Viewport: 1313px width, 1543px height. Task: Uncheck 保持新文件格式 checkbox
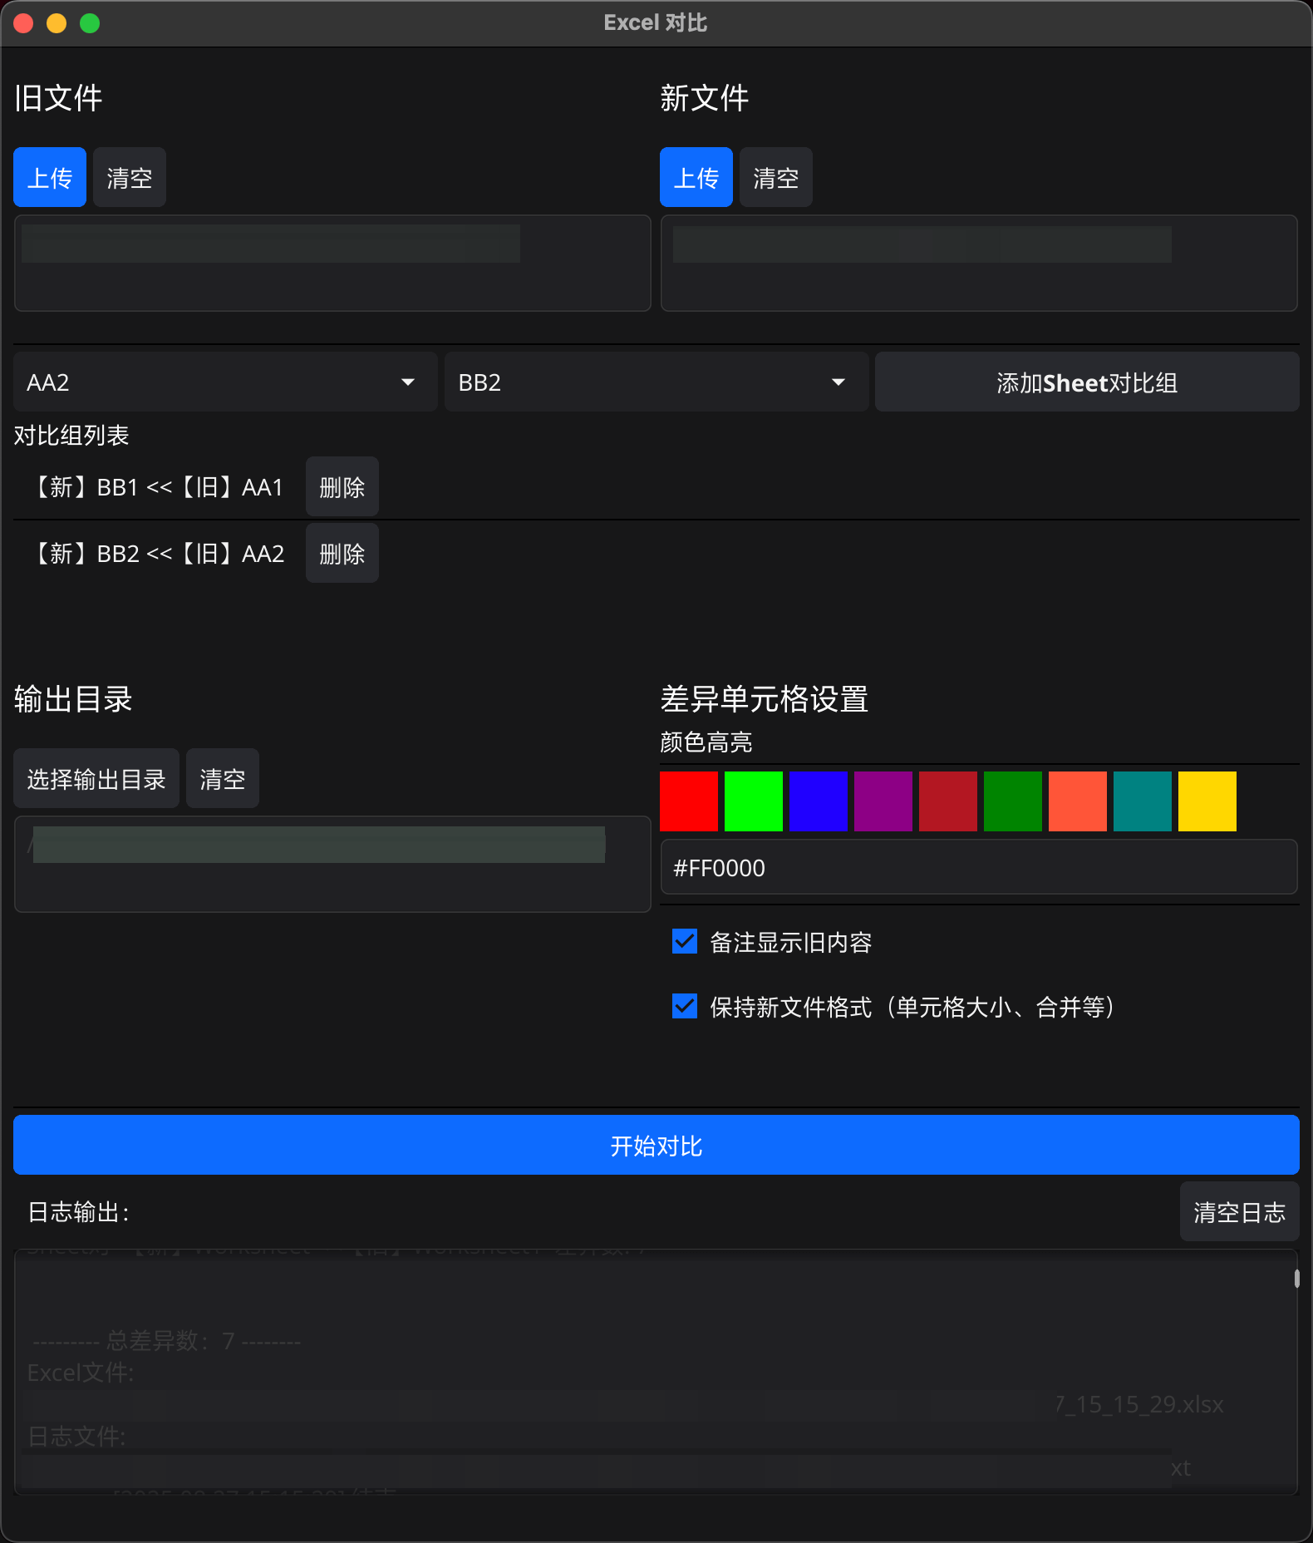(x=685, y=1007)
